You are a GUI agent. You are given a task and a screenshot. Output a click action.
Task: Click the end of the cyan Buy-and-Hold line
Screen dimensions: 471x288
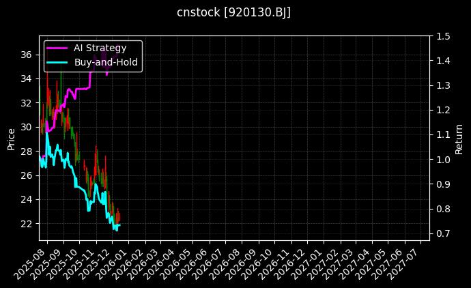[x=120, y=225]
